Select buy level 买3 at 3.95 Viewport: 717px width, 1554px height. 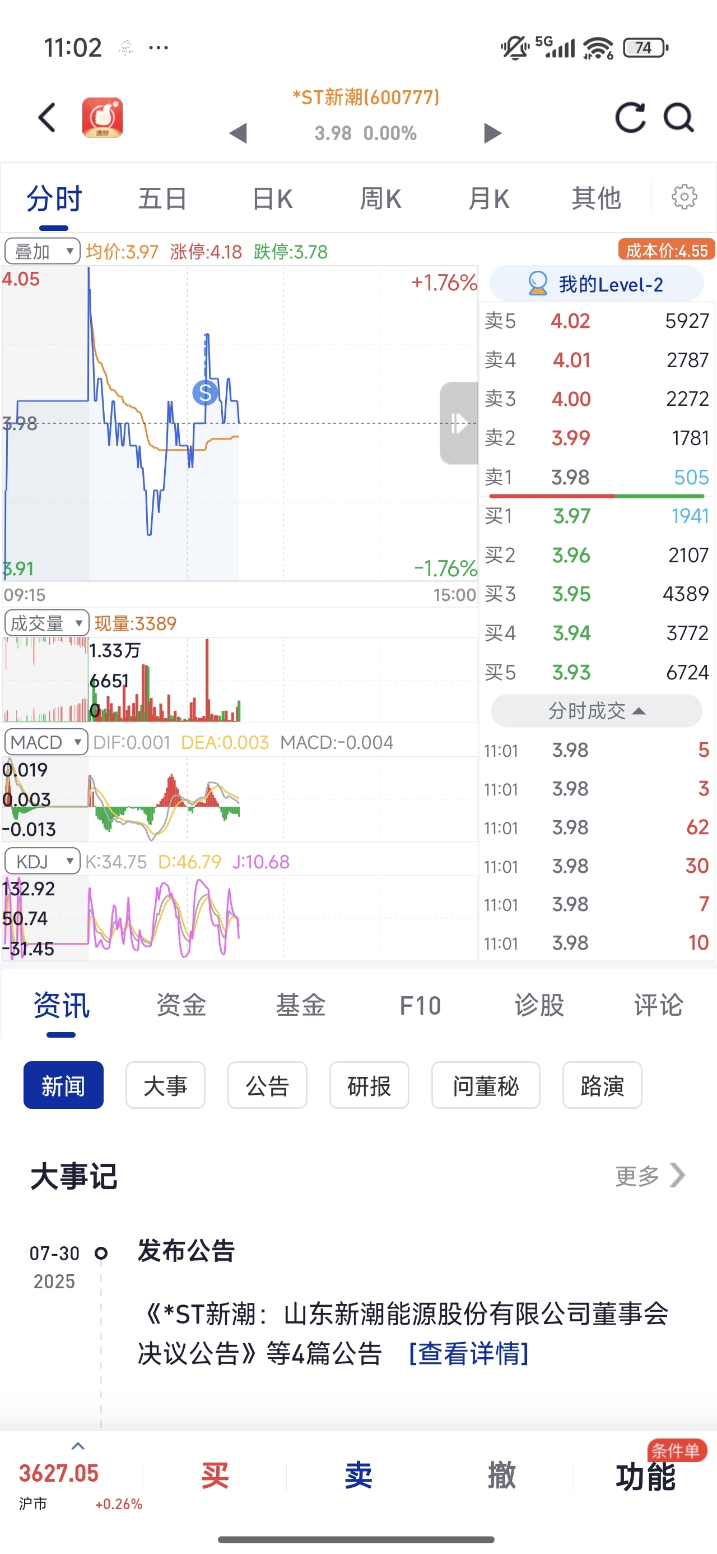(x=597, y=594)
